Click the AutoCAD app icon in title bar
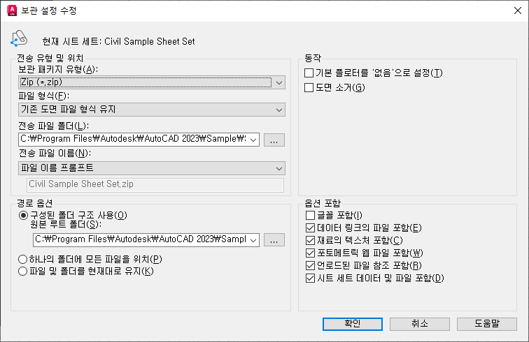This screenshot has height=342, width=529. click(12, 10)
